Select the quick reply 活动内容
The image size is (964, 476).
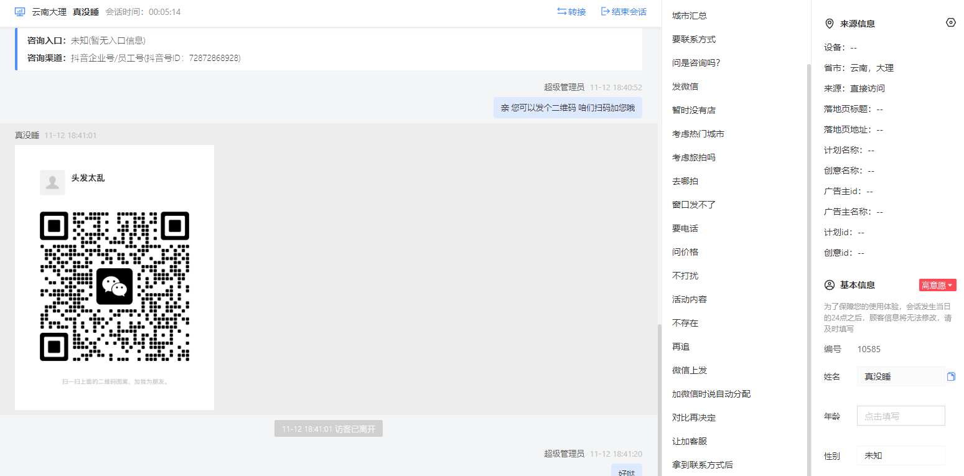[x=690, y=299]
